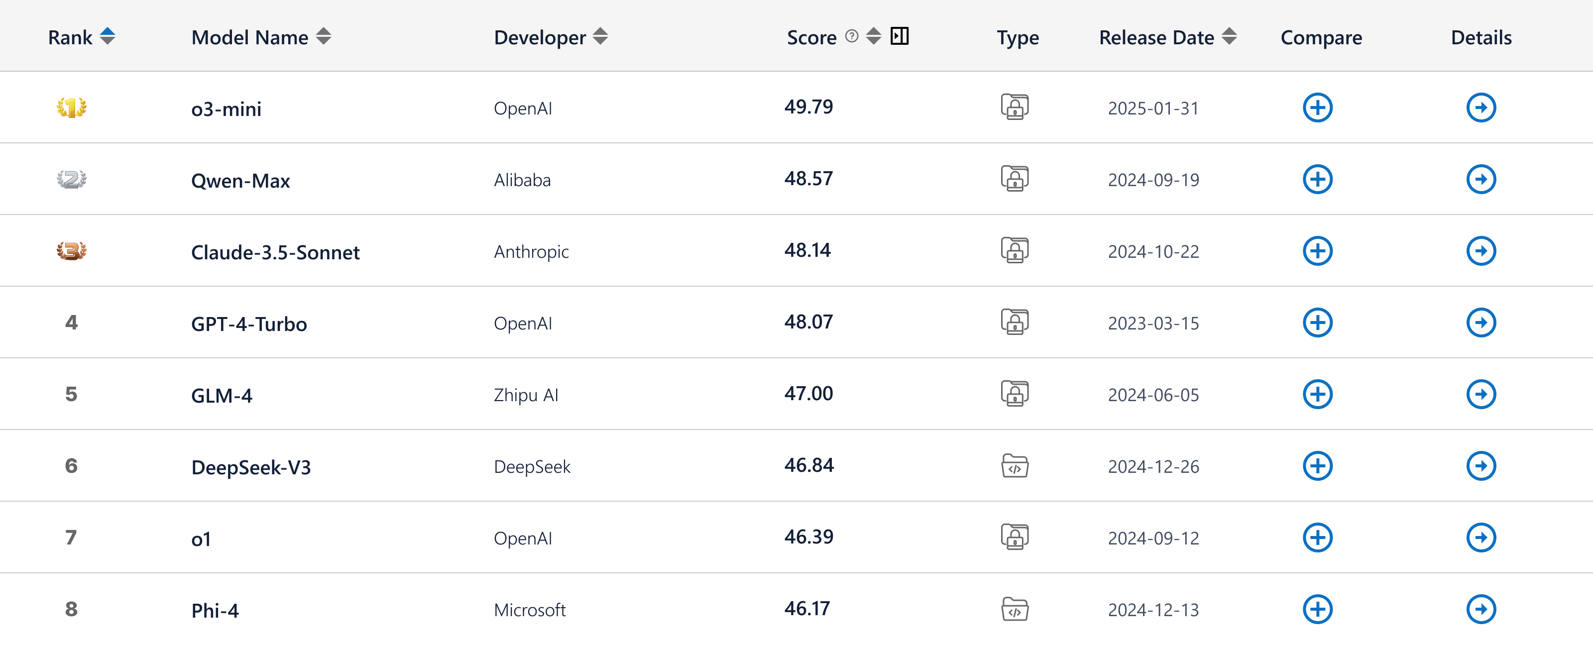Add o1 model to comparison

point(1317,538)
